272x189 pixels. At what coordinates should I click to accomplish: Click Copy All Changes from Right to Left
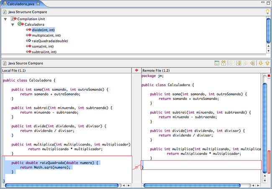click(x=239, y=63)
